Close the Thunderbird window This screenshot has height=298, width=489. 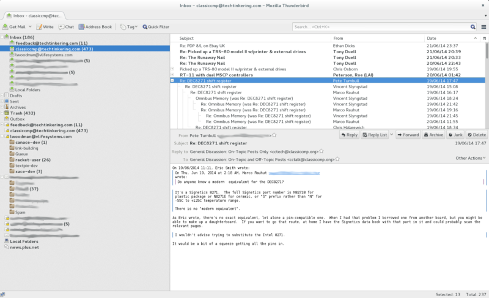click(483, 6)
